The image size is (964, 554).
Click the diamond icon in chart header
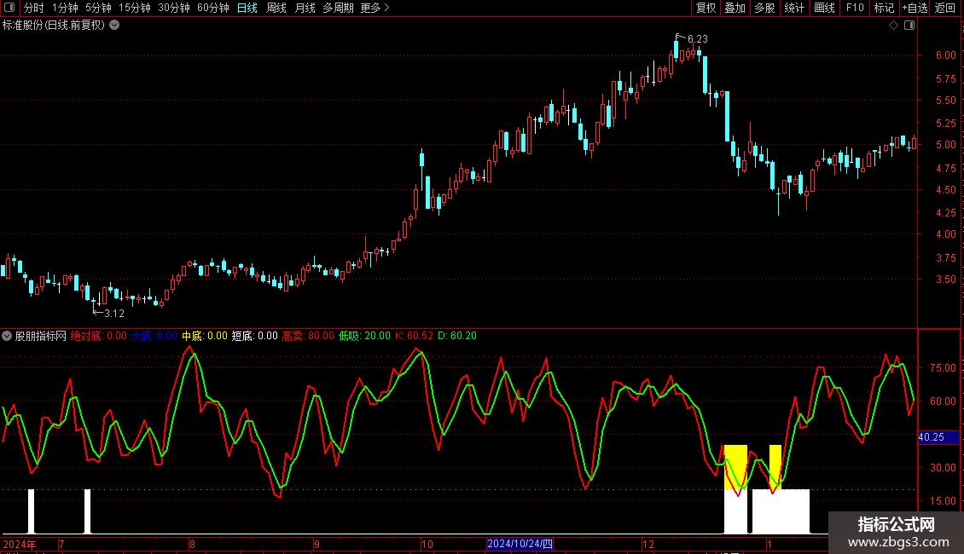tap(893, 26)
